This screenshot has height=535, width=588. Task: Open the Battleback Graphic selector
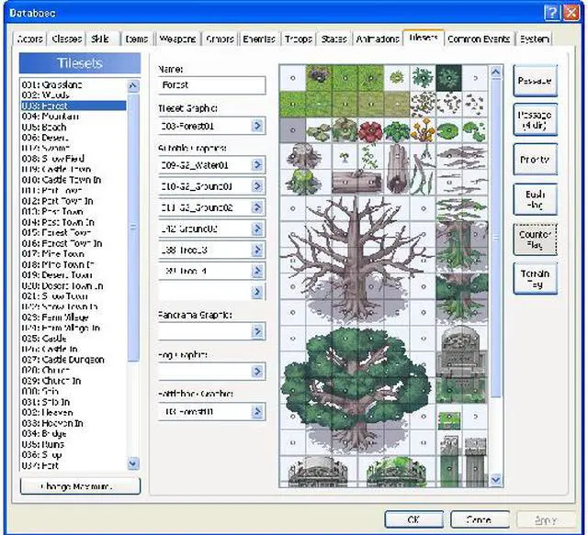[257, 412]
